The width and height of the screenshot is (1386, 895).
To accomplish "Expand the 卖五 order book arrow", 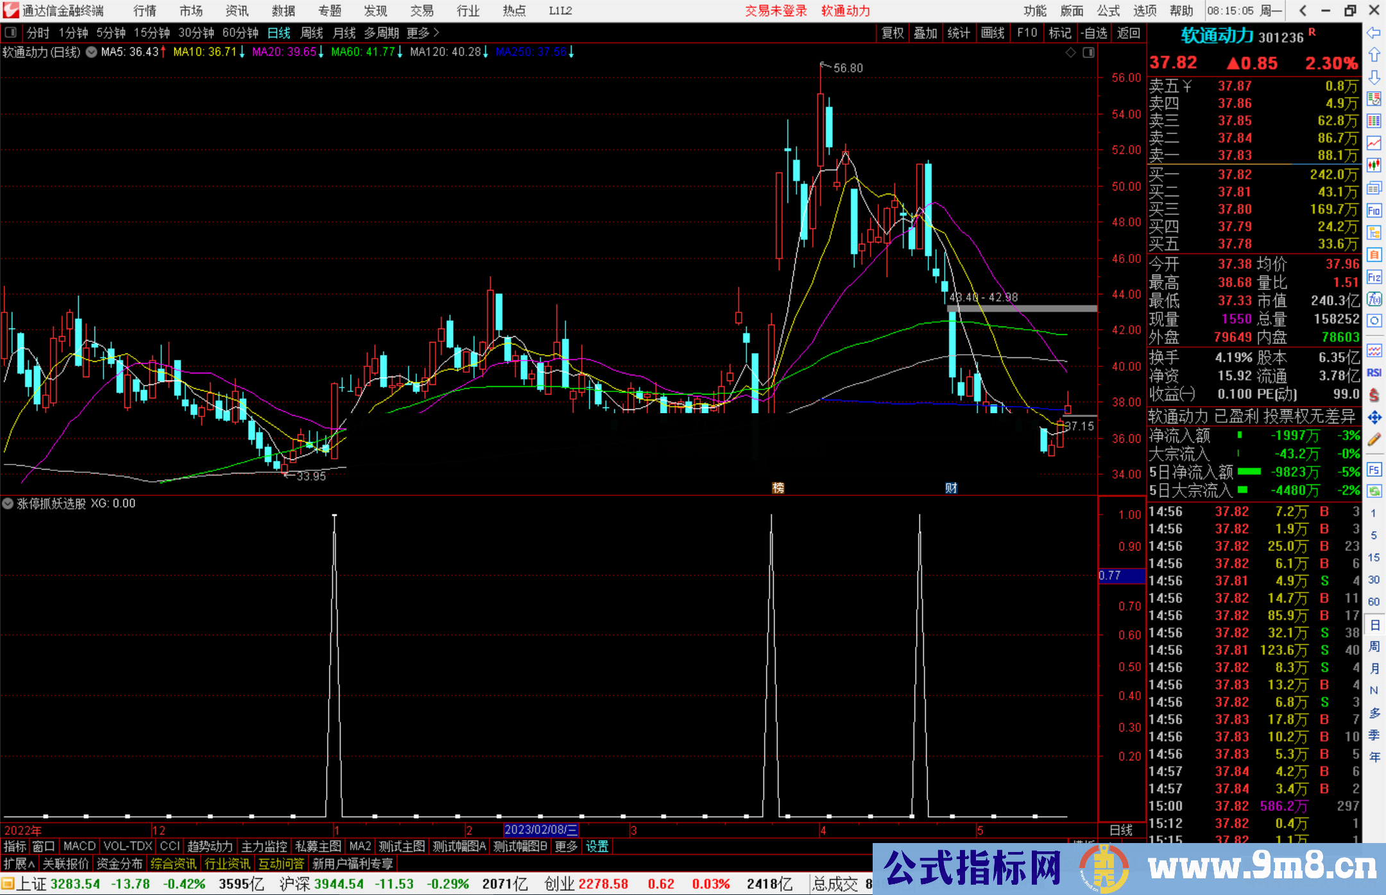I will tap(1187, 86).
